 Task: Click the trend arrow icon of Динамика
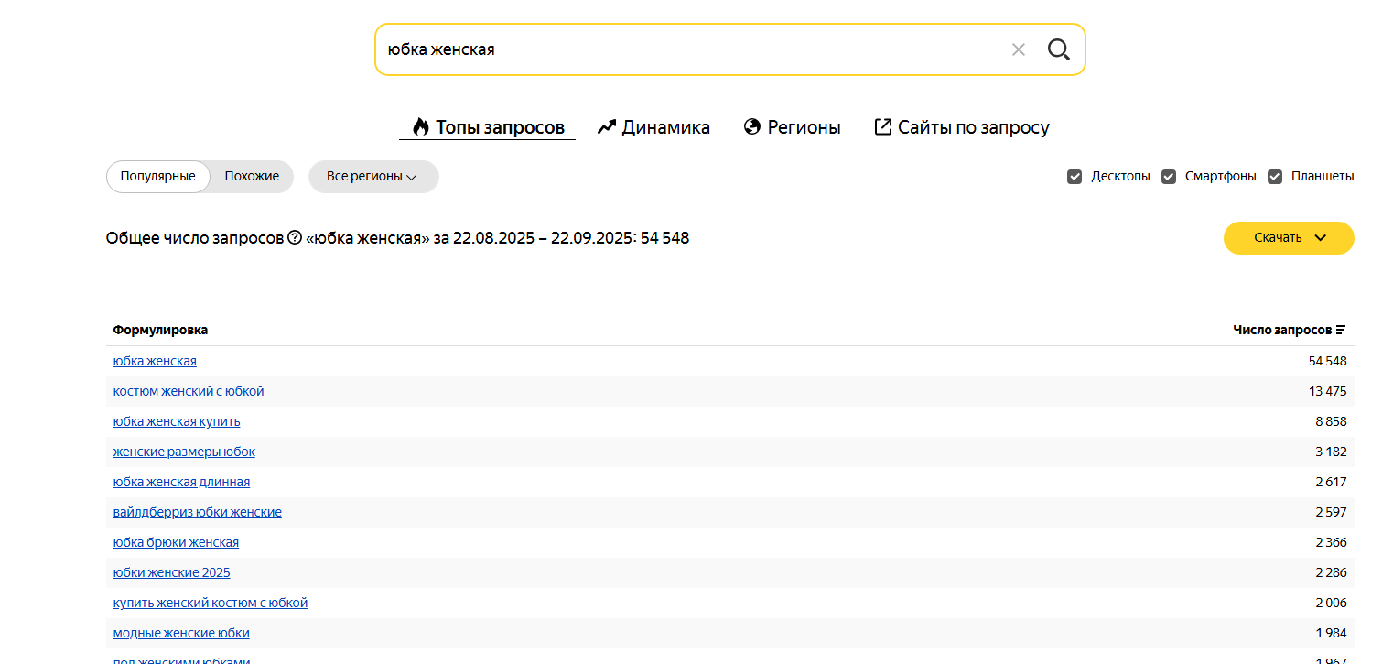click(606, 127)
